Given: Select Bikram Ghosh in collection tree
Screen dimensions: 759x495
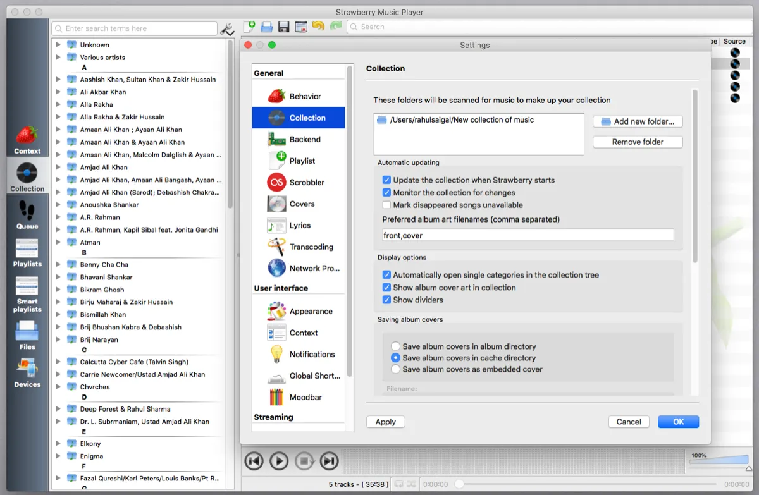Looking at the screenshot, I should tap(102, 290).
